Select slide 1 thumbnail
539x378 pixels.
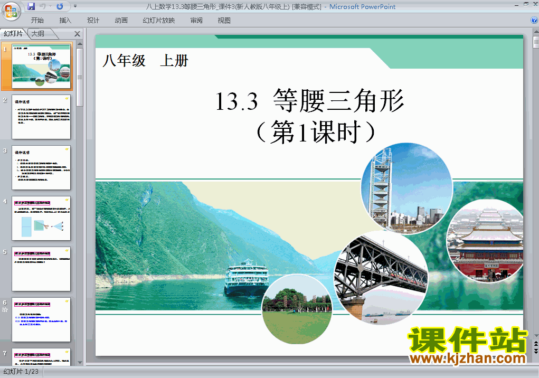(41, 67)
